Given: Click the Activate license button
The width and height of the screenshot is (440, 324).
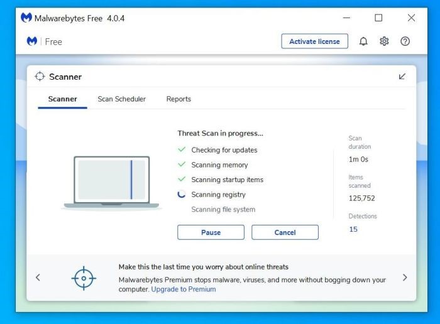Looking at the screenshot, I should (x=314, y=41).
